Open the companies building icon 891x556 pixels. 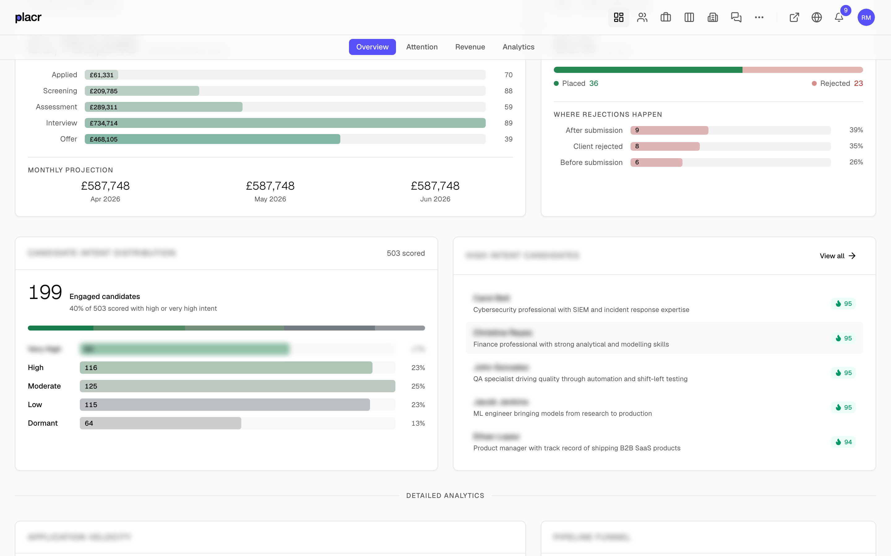point(712,17)
